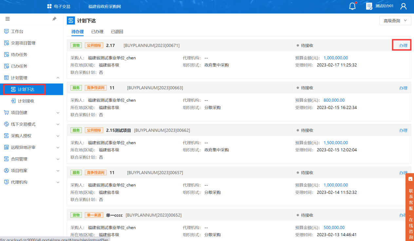Viewport: 414px width, 241px height.
Task: Expand the 项目创建 menu chevron
Action: coord(58,113)
